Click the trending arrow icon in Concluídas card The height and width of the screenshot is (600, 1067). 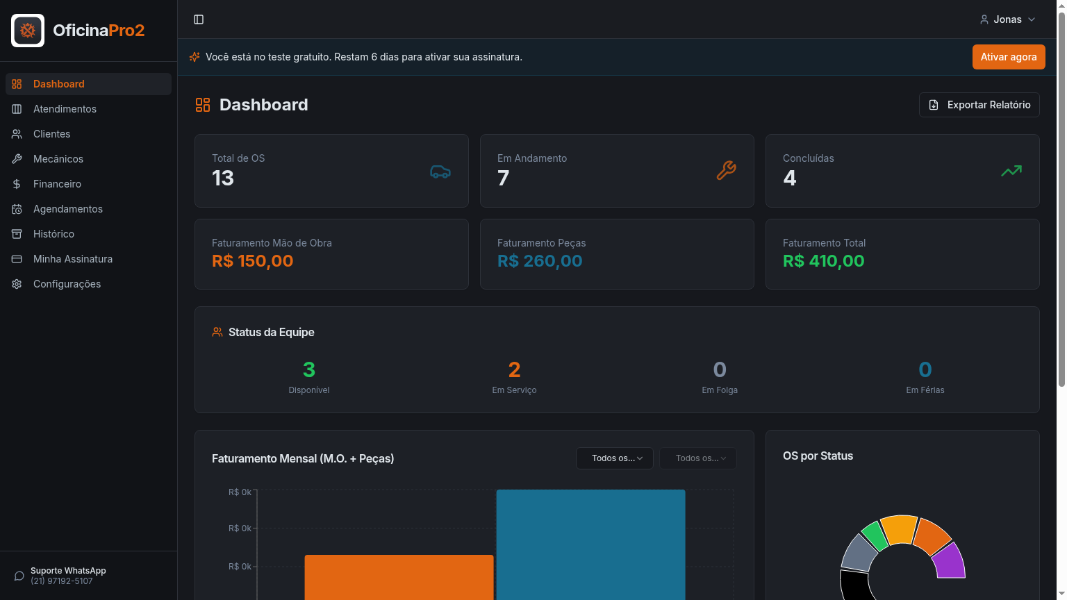tap(1011, 171)
